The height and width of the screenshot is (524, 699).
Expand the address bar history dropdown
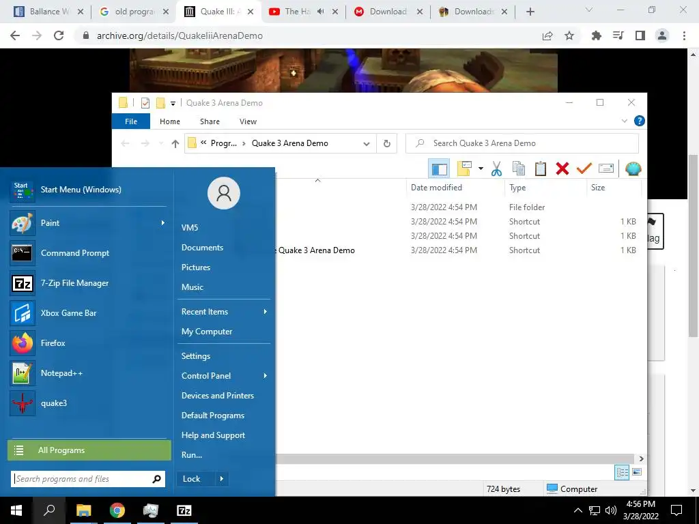367,143
